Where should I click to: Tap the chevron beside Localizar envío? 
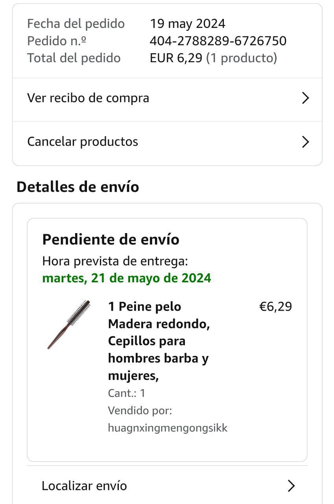[x=291, y=486]
